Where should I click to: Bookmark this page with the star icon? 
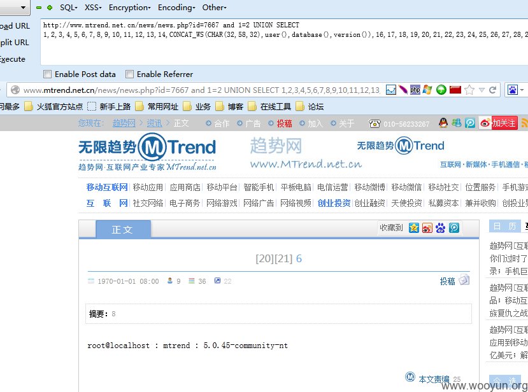point(469,90)
